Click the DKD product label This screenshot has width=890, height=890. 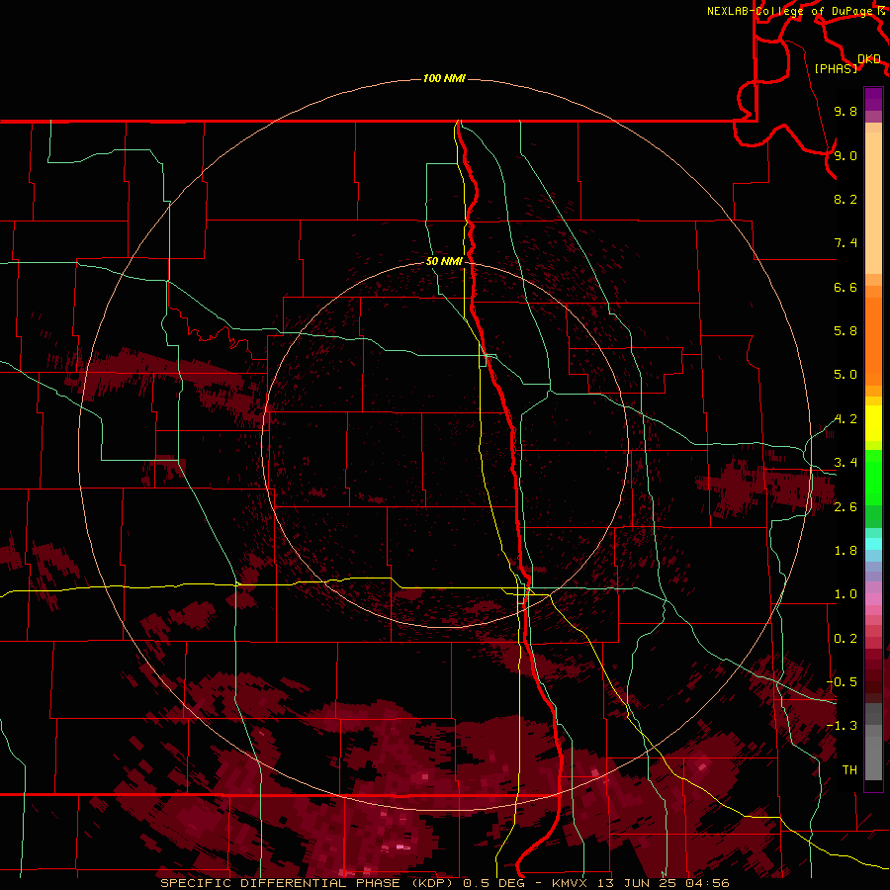tap(869, 59)
